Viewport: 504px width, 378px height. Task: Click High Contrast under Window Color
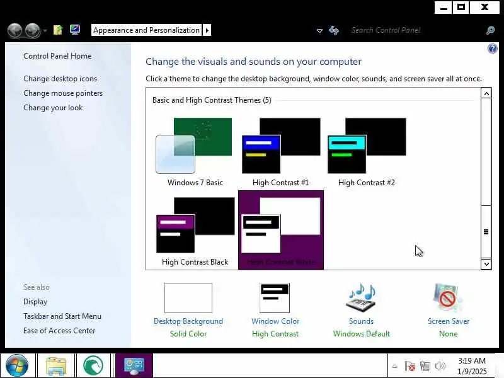point(275,334)
